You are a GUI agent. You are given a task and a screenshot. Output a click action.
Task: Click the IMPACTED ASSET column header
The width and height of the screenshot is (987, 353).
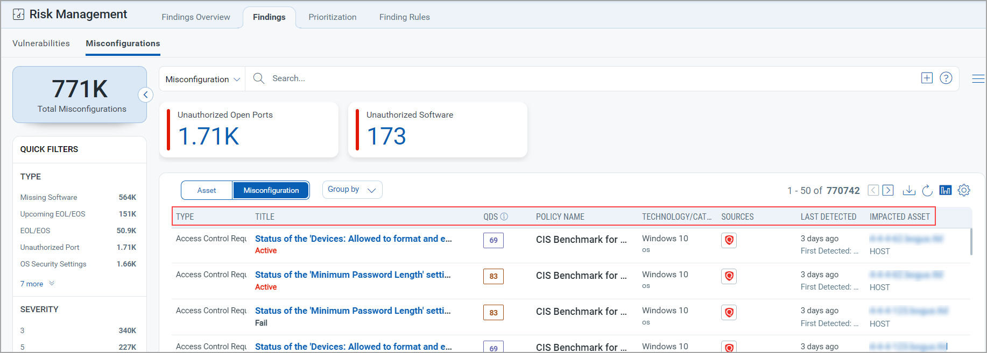900,217
